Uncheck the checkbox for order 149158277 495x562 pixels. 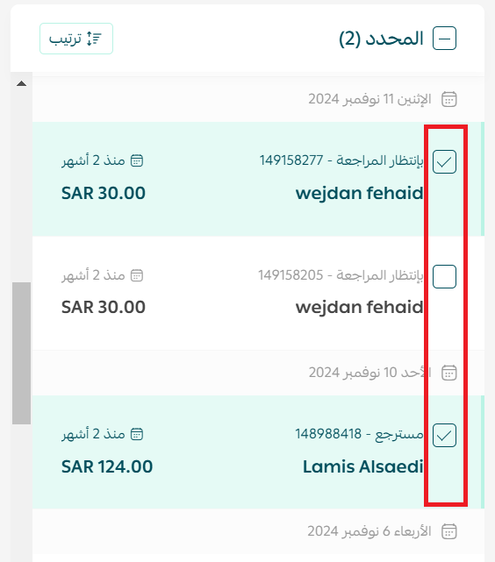[x=444, y=162]
